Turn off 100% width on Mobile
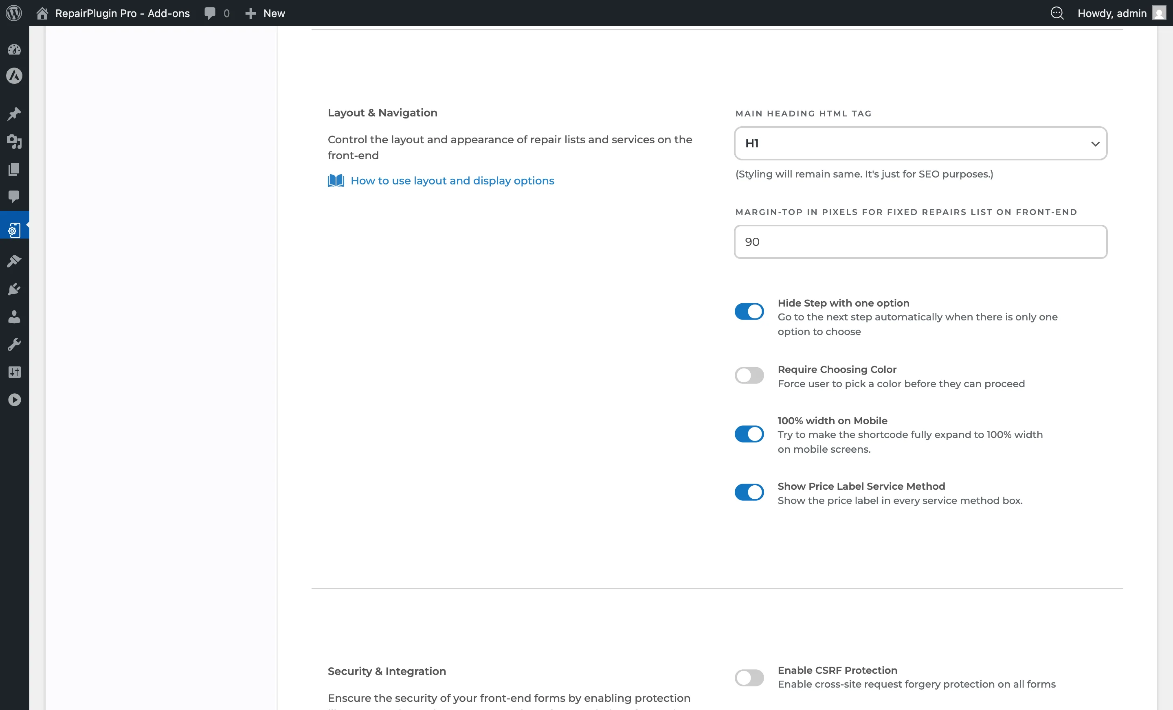The width and height of the screenshot is (1173, 710). coord(749,434)
